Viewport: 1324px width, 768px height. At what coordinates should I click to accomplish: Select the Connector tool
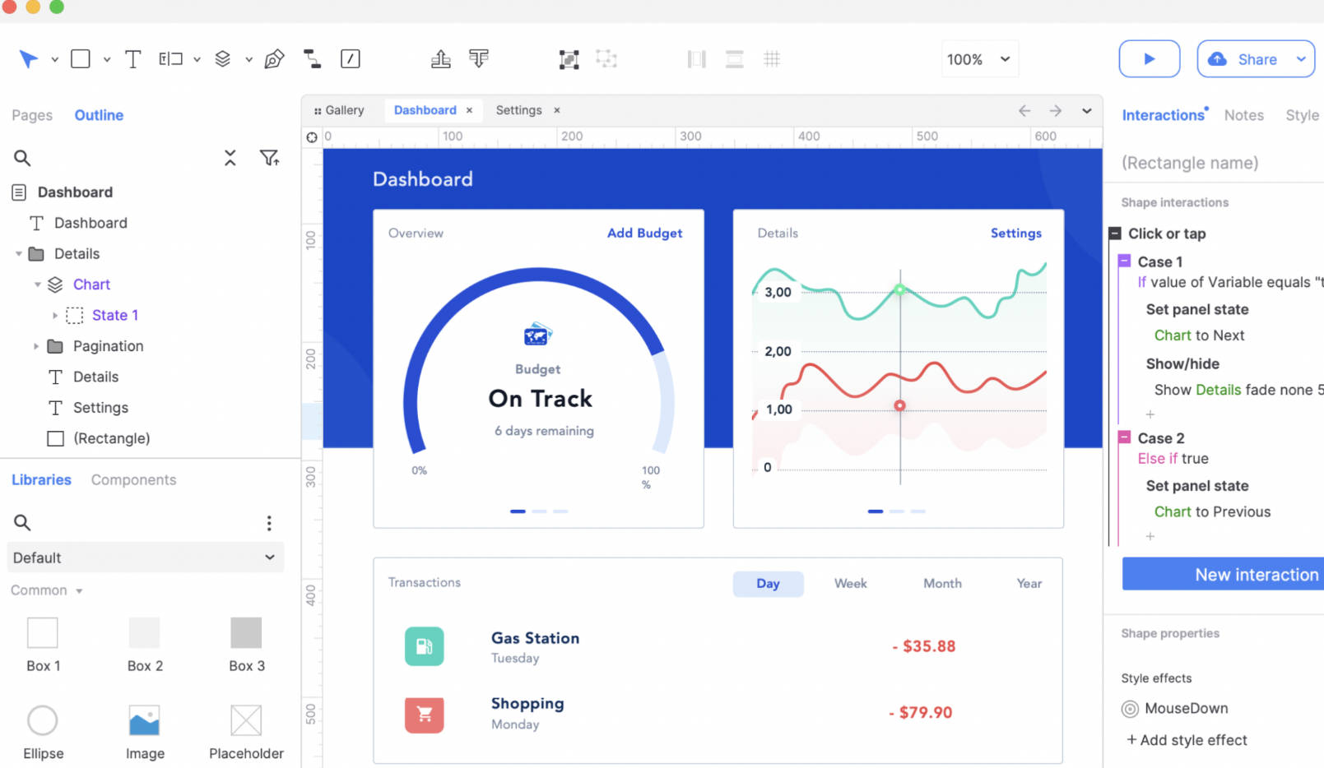[x=313, y=59]
